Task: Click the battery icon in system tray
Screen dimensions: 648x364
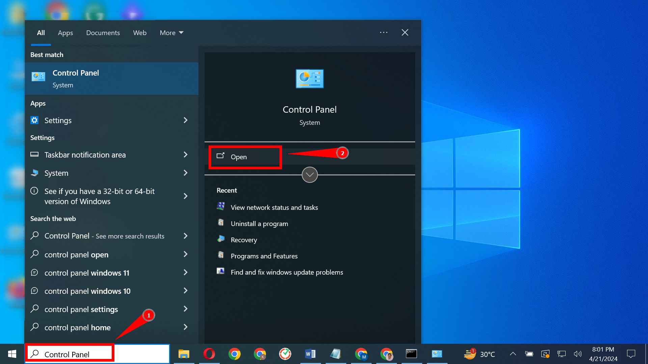Action: [x=529, y=354]
